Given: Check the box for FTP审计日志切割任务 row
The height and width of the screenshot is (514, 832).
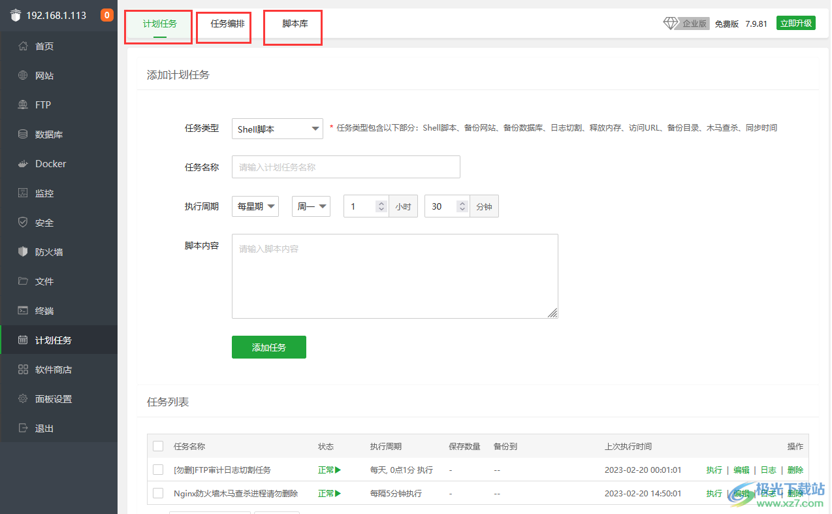Looking at the screenshot, I should (158, 470).
